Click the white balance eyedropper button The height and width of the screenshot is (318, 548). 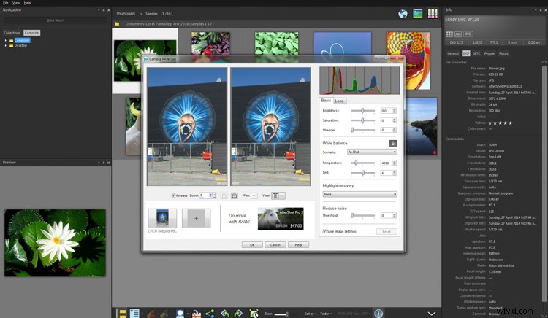pos(393,143)
